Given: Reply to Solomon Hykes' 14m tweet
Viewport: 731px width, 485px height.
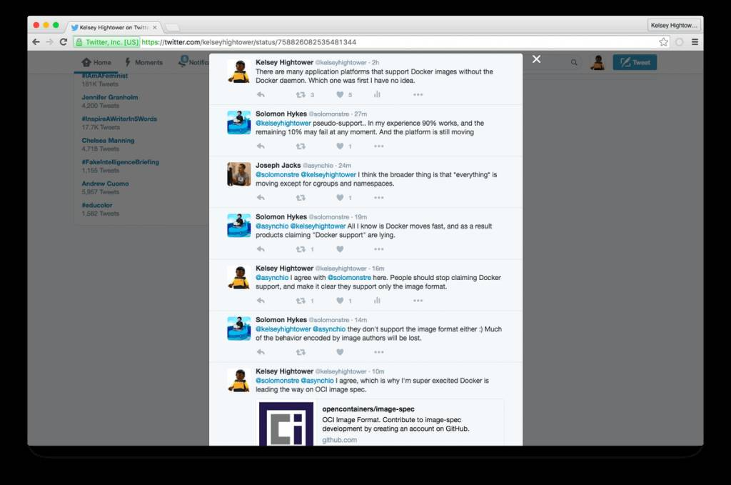Looking at the screenshot, I should coord(261,352).
